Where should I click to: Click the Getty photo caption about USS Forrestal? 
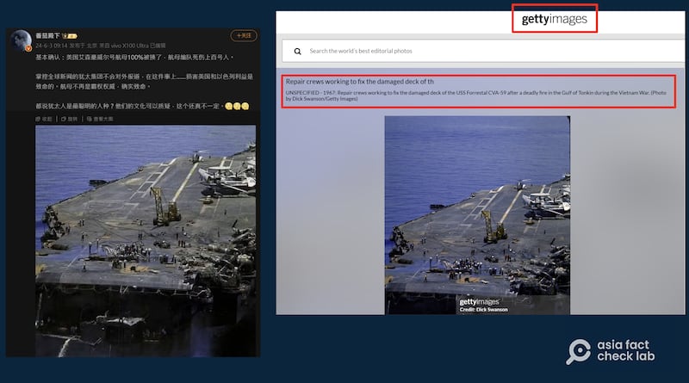coord(478,96)
